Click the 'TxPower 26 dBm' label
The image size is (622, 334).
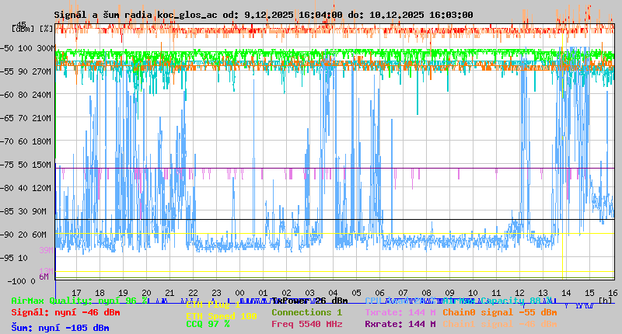coord(309,301)
